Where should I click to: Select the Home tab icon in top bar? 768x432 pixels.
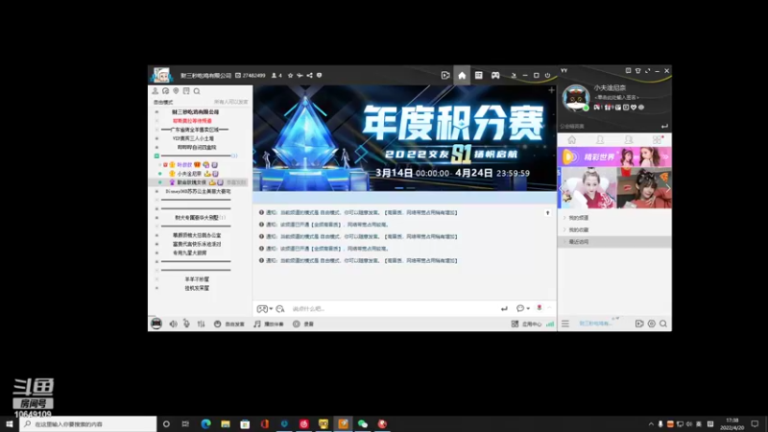pos(462,76)
